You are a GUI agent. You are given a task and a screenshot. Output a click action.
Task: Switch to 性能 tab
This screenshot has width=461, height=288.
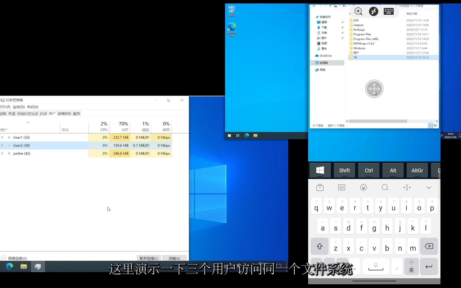point(12,114)
